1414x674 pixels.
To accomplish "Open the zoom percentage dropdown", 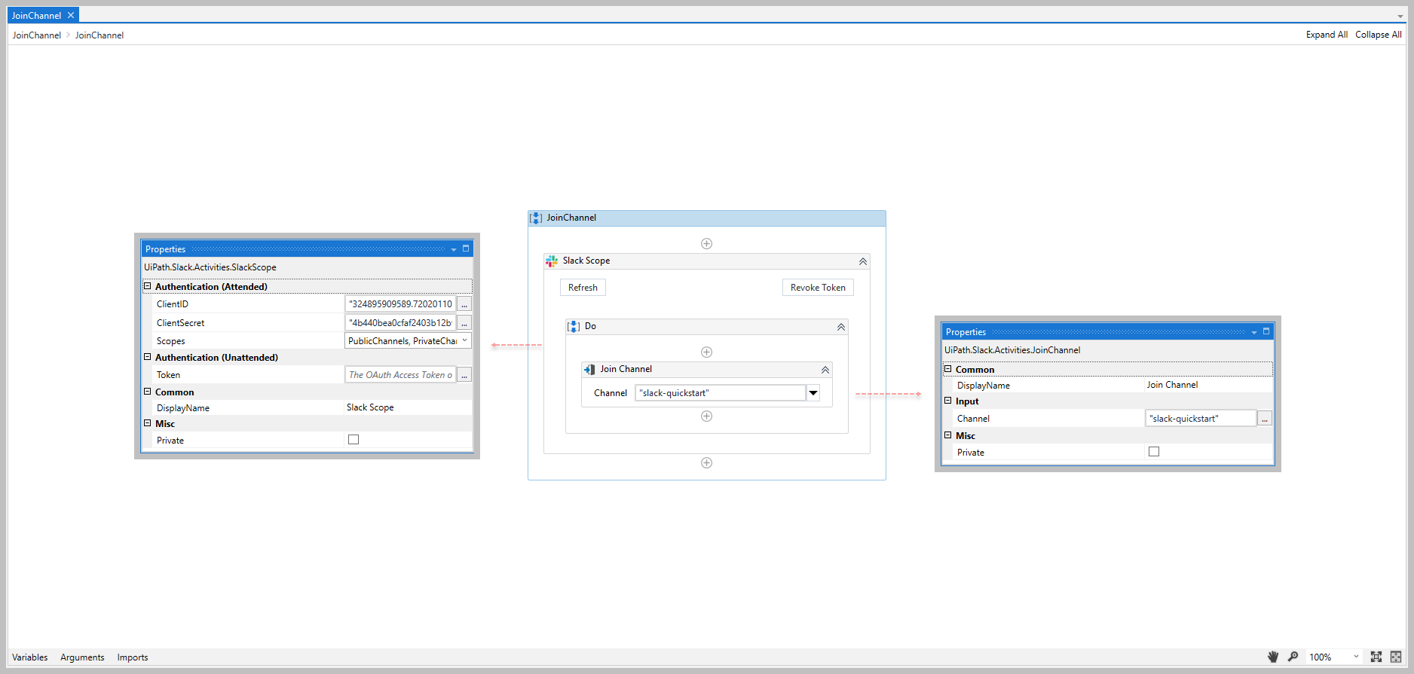I will pos(1356,657).
